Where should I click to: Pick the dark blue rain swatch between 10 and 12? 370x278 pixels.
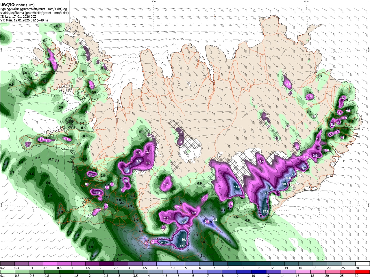[258, 272]
